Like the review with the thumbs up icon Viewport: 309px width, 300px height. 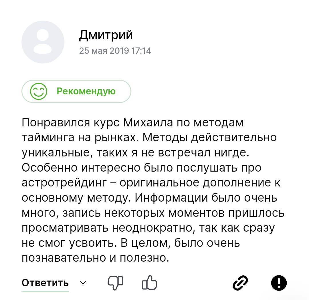[x=150, y=283]
